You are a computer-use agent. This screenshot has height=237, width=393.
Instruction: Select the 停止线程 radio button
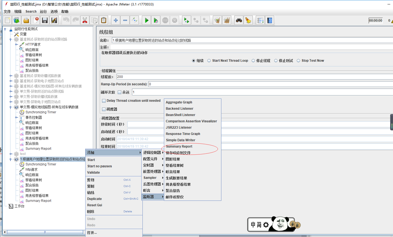[x=253, y=61]
